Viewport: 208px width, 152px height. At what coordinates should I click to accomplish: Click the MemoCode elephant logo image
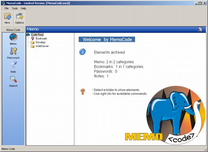point(165,116)
